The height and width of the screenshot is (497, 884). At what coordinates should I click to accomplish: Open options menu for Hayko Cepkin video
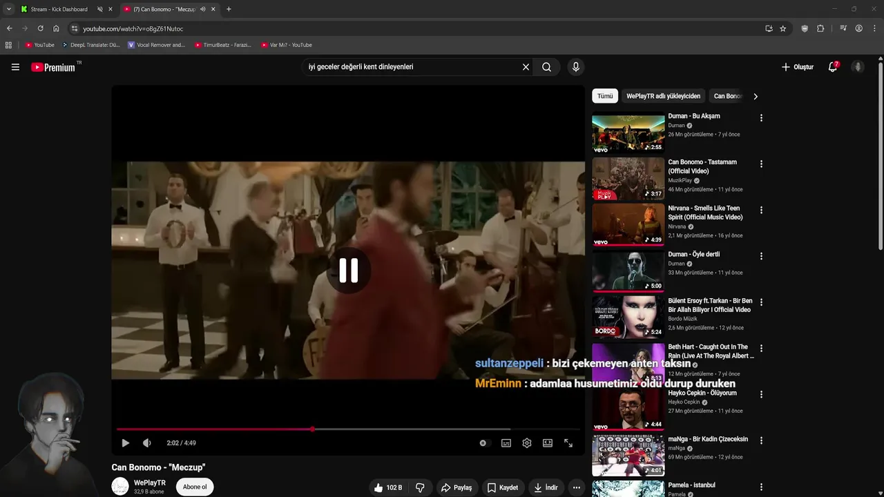pos(761,395)
